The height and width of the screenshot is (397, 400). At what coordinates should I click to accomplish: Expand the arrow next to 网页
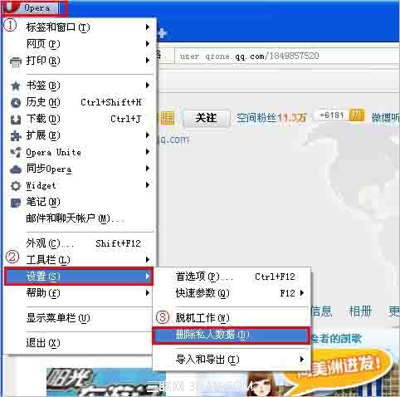coord(148,44)
